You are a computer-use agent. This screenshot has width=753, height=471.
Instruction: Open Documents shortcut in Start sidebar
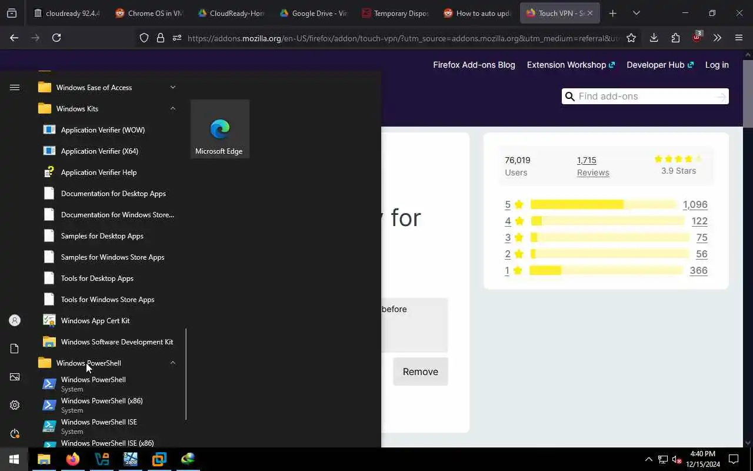pos(15,349)
